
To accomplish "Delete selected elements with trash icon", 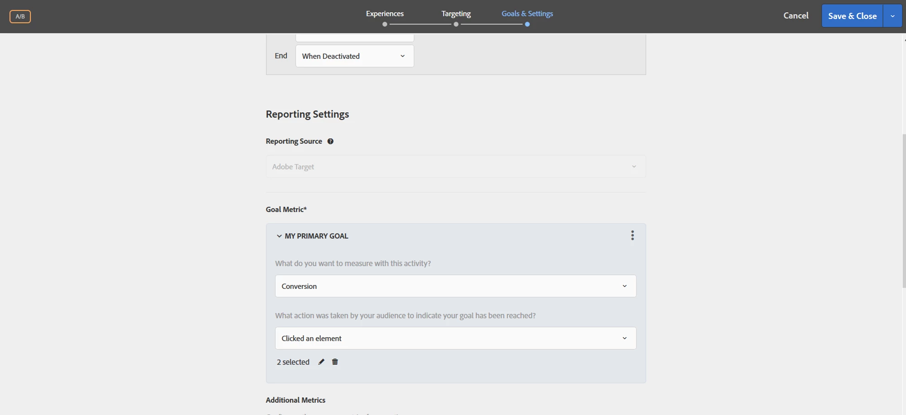I will [335, 362].
